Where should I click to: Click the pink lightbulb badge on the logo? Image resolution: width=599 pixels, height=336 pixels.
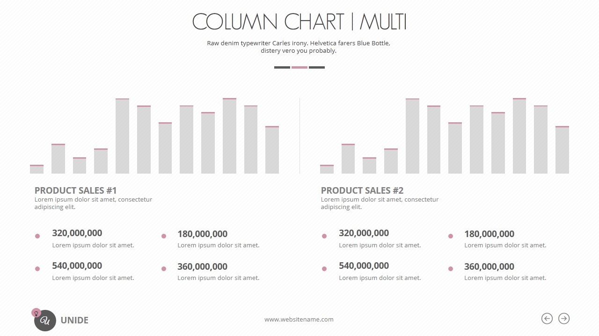click(36, 313)
